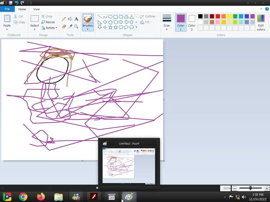
Task: Open Edit colors dialog
Action: 261,23
